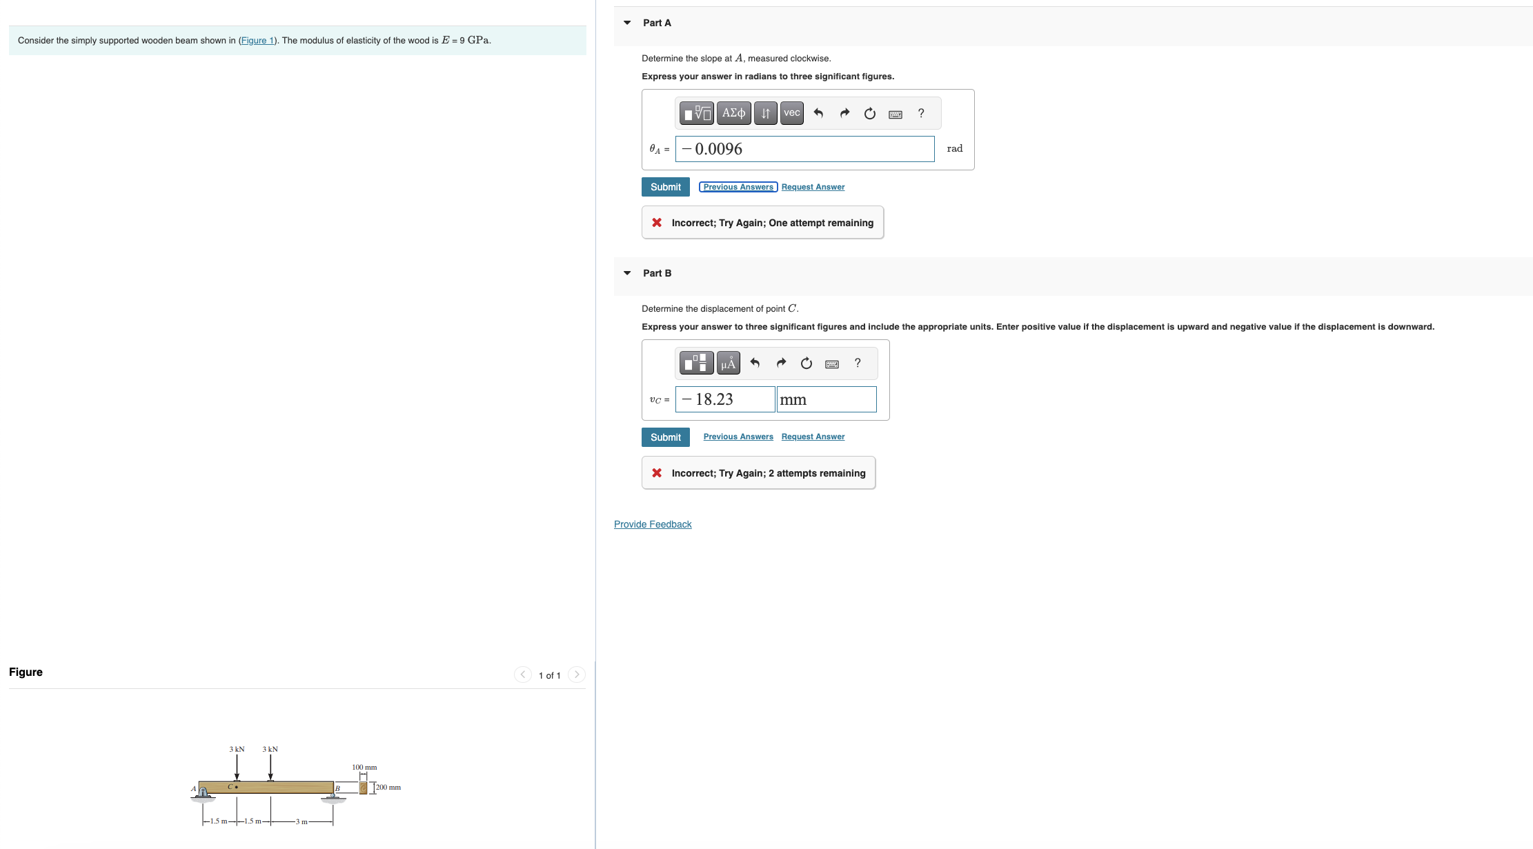The width and height of the screenshot is (1533, 849).
Task: Click the math templates icon in Part A
Action: 696,113
